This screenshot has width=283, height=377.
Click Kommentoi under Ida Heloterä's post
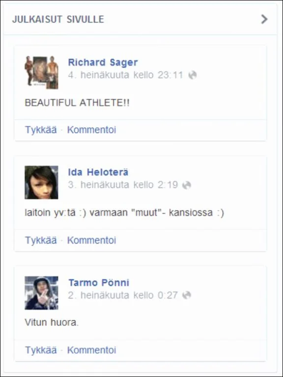(x=91, y=240)
